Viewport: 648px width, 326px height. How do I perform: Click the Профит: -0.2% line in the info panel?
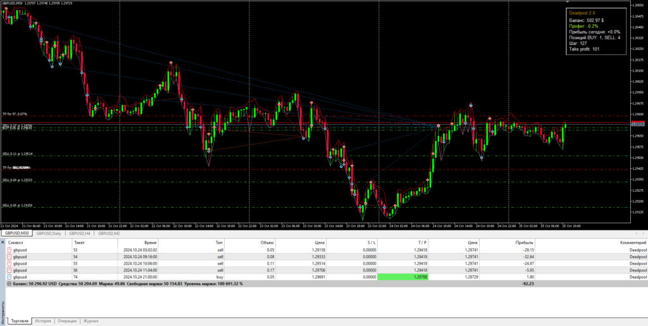(x=583, y=25)
